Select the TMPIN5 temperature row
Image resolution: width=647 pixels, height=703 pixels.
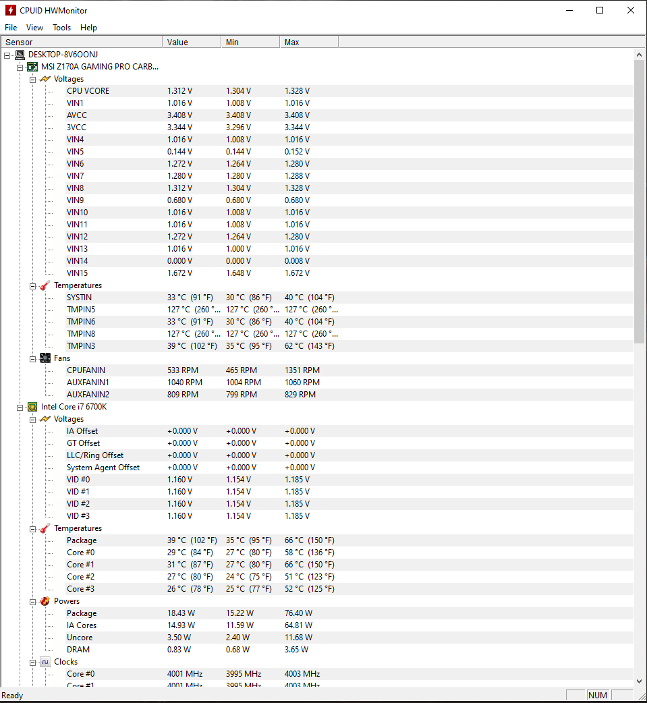[x=349, y=310]
